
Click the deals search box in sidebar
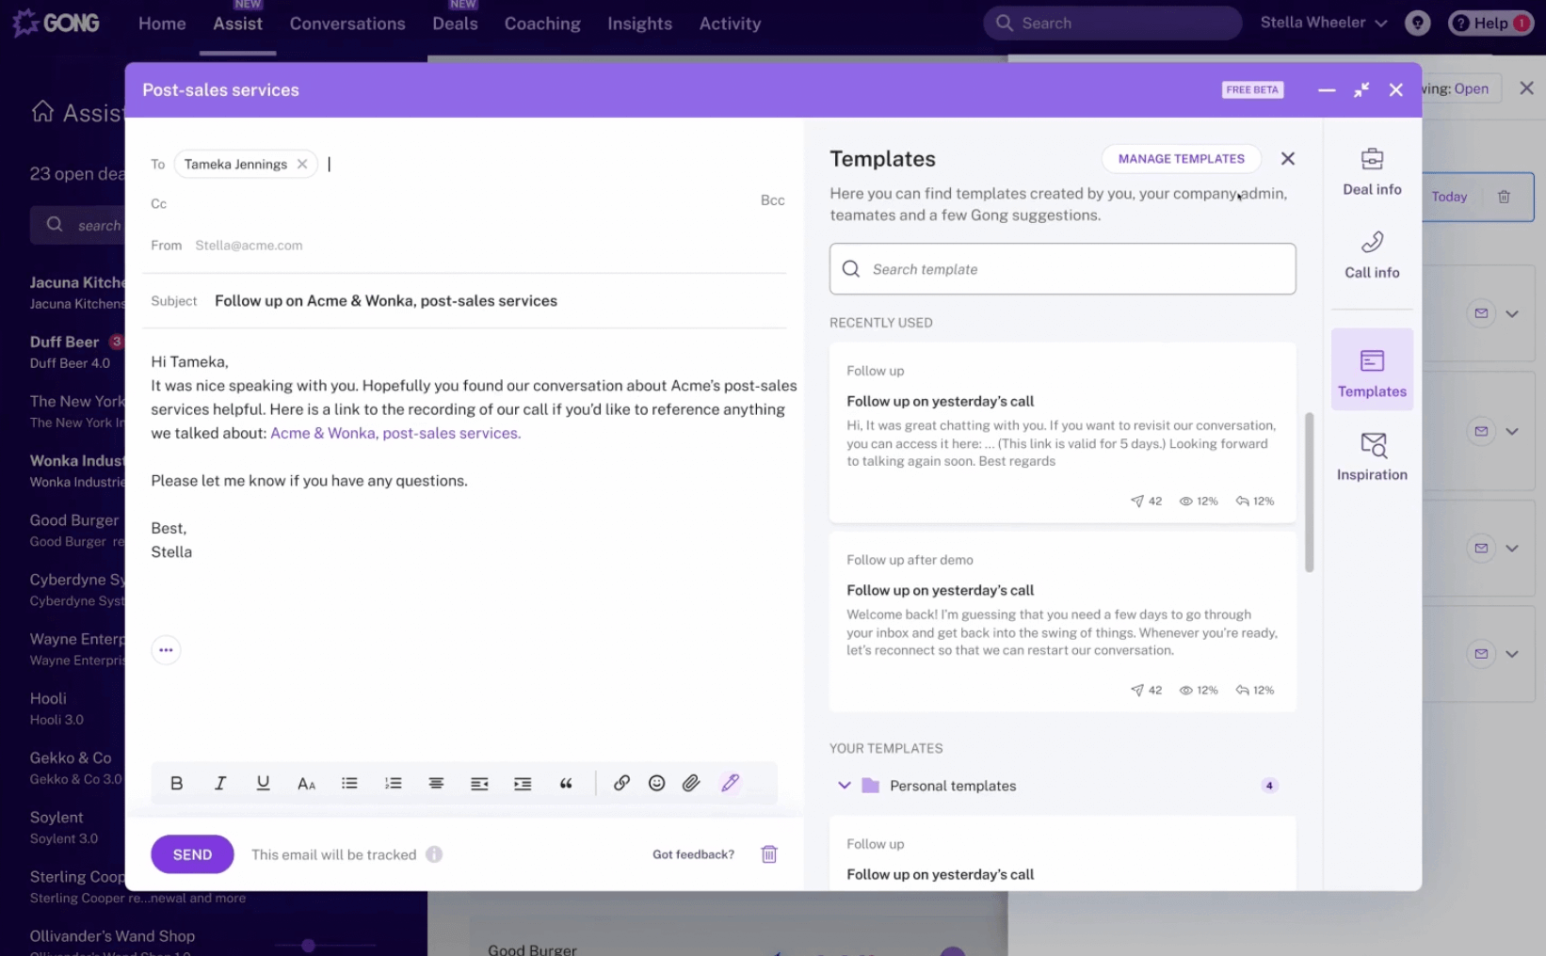click(77, 225)
